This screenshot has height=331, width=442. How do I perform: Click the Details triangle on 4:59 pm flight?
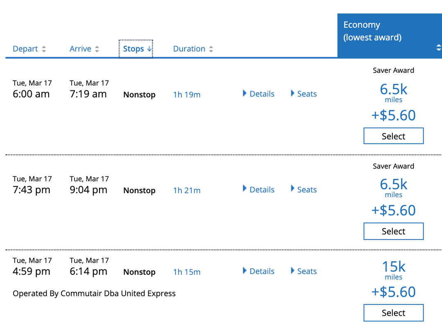click(x=245, y=271)
